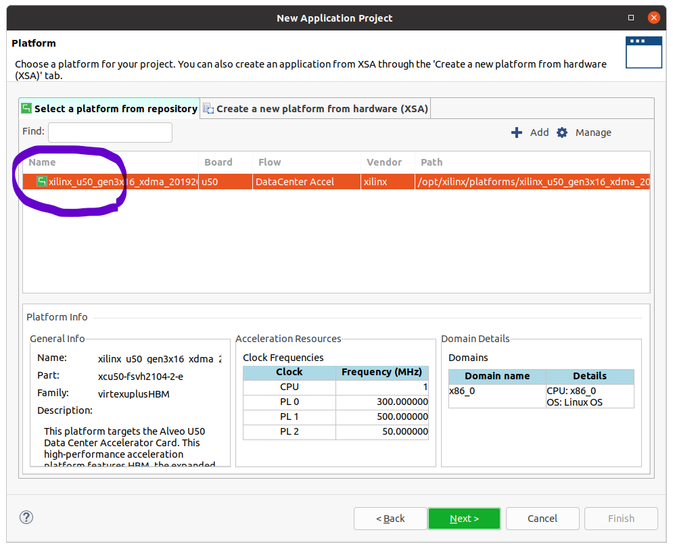Click the Add platform plus icon
The height and width of the screenshot is (549, 673).
pos(517,133)
